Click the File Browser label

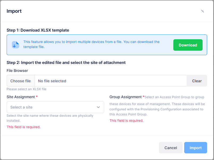[x=17, y=71]
